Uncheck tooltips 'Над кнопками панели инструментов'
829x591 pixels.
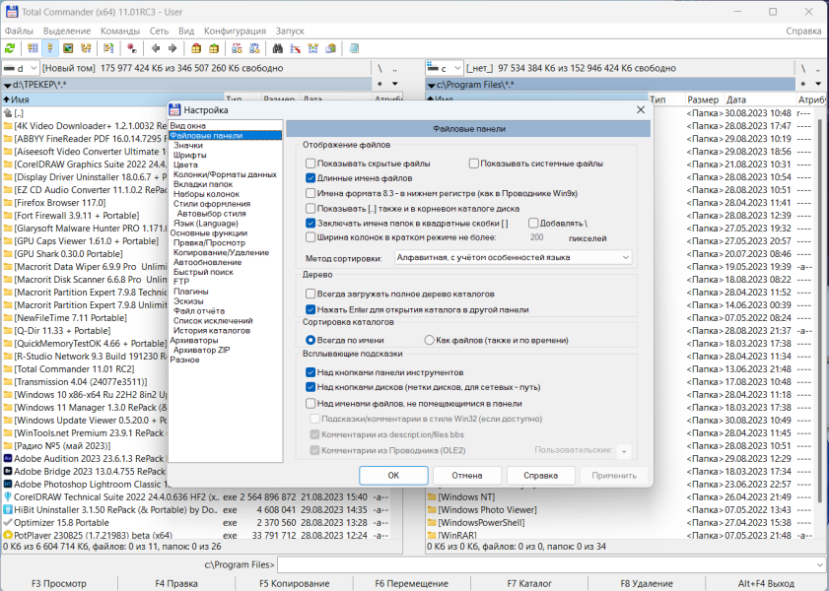[311, 372]
